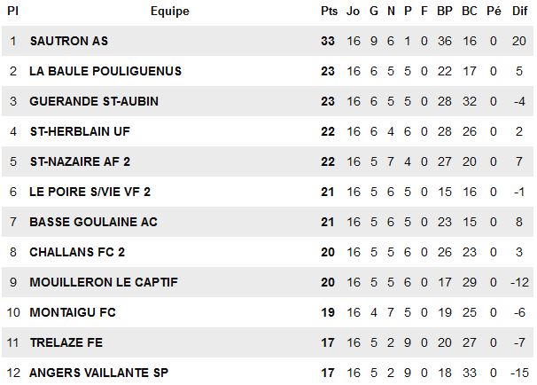Click Sautron's 33 points value
This screenshot has width=537, height=385.
point(328,41)
